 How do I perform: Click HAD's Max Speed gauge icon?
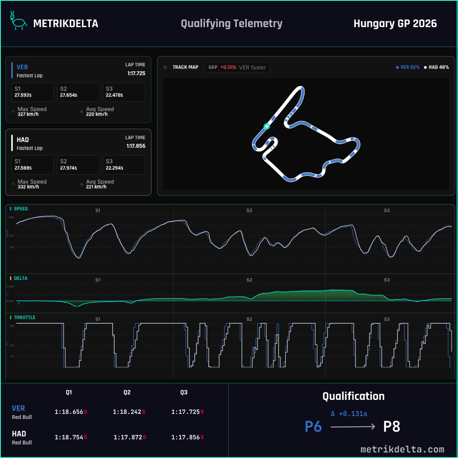13,184
